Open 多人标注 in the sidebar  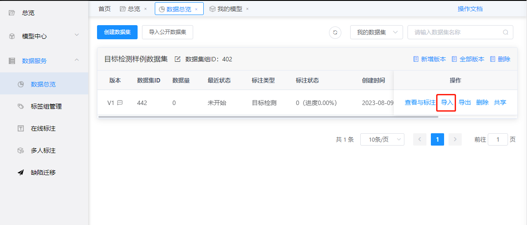click(44, 151)
